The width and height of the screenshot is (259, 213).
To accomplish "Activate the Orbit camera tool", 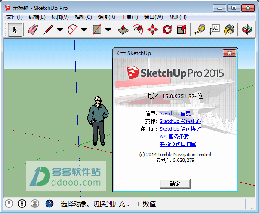I will 247,30.
